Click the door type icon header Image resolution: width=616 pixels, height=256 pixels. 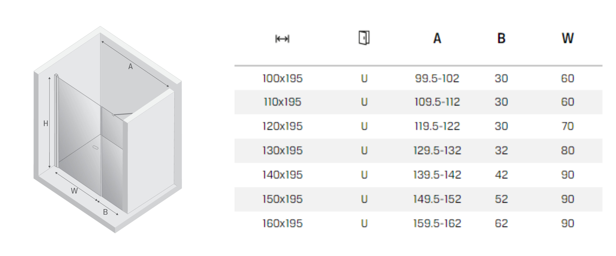point(364,38)
